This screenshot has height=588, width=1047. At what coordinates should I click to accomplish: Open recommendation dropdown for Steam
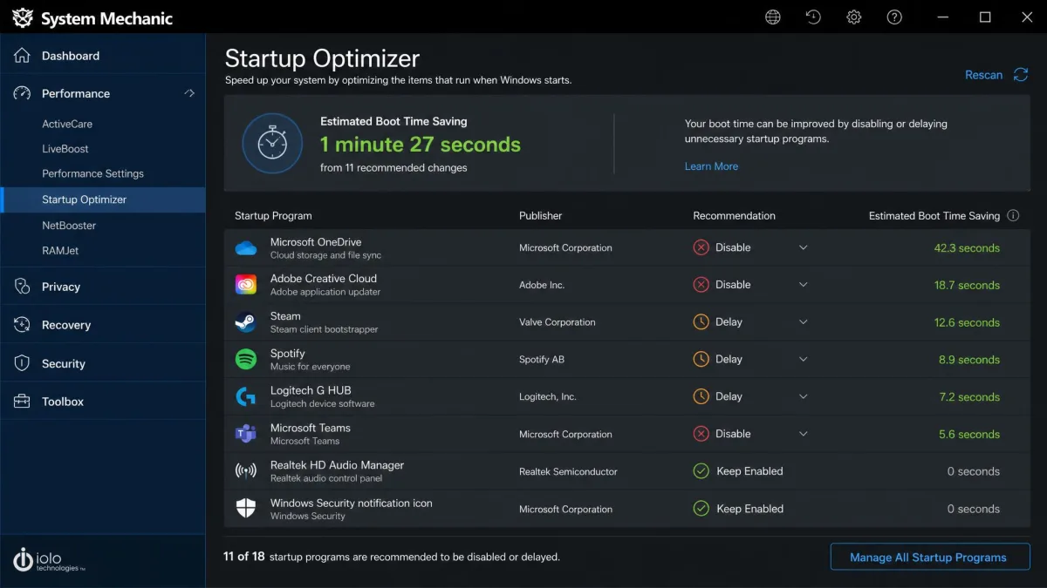[x=804, y=322]
